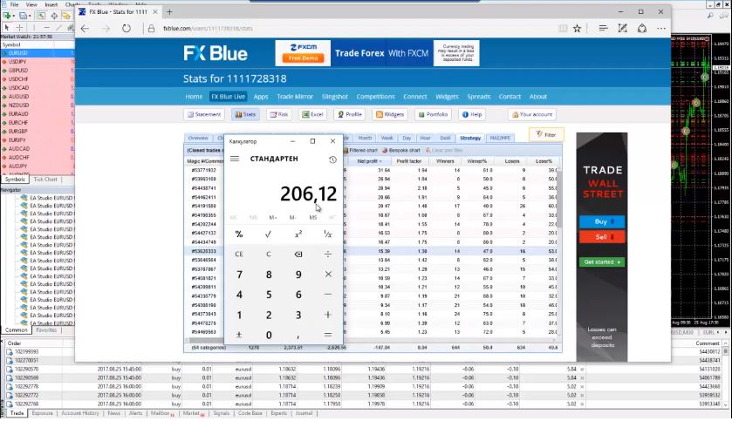Open the Slingshot navigation menu item
The width and height of the screenshot is (732, 421).
pos(335,97)
